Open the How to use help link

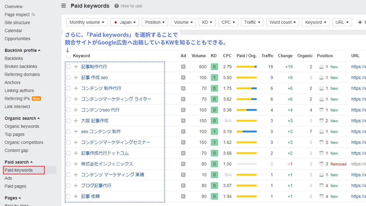click(x=128, y=6)
